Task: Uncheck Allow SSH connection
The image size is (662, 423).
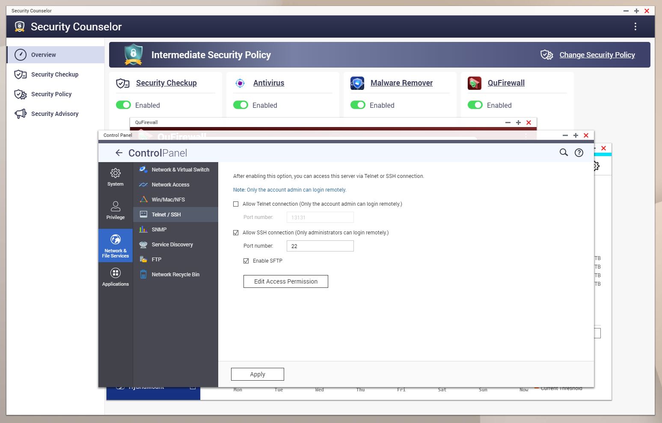Action: coord(236,233)
